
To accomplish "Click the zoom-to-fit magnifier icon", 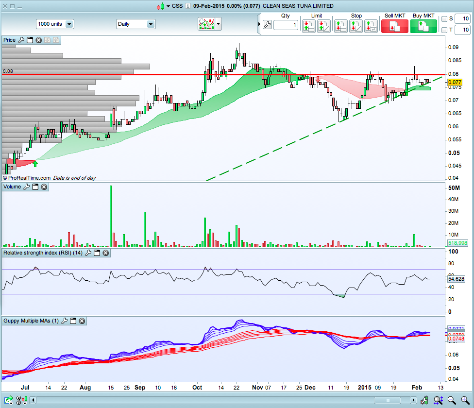I will [438, 400].
